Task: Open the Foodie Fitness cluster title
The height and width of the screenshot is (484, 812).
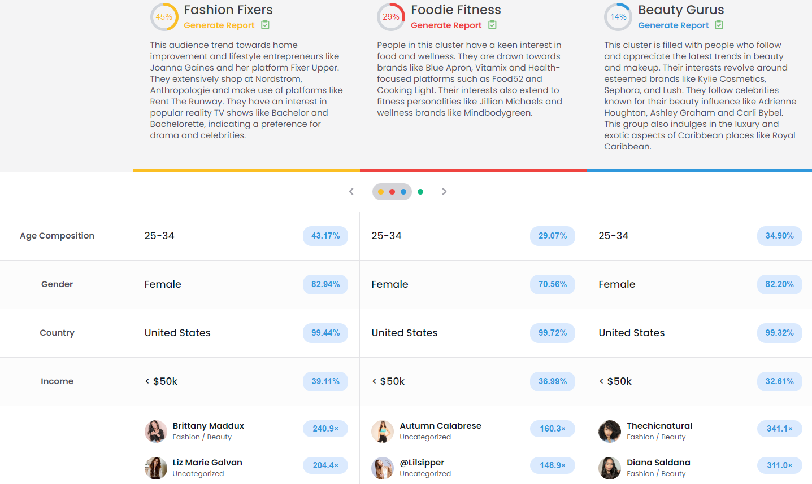Action: [456, 10]
